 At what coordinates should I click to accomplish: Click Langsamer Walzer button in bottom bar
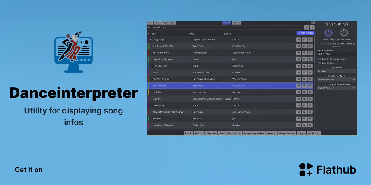tap(254, 133)
